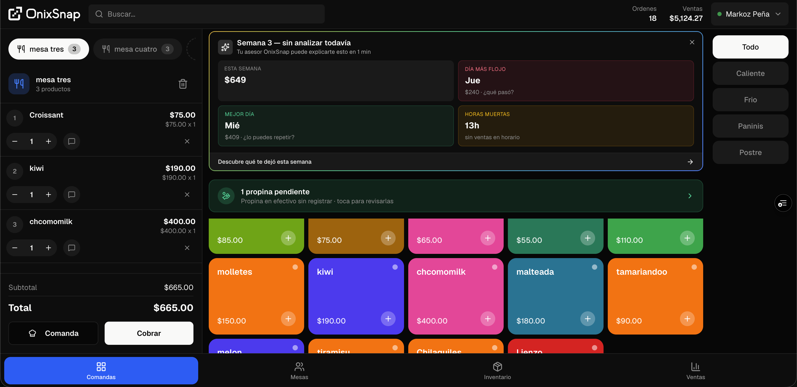Click the Buscar search field
The image size is (797, 387).
pos(206,14)
